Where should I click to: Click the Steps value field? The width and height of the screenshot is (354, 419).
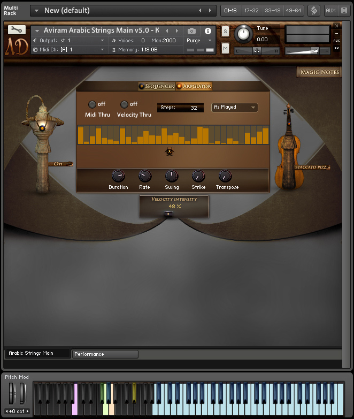click(x=180, y=108)
